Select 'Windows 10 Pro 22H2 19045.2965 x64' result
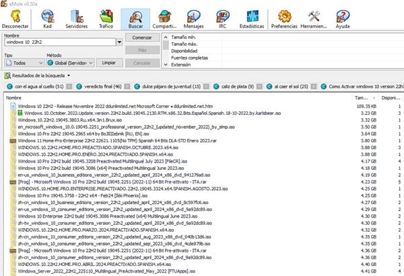 (x=83, y=134)
